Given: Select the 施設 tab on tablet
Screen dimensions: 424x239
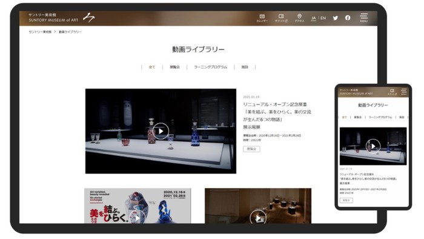Looking at the screenshot, I should pyautogui.click(x=245, y=67).
